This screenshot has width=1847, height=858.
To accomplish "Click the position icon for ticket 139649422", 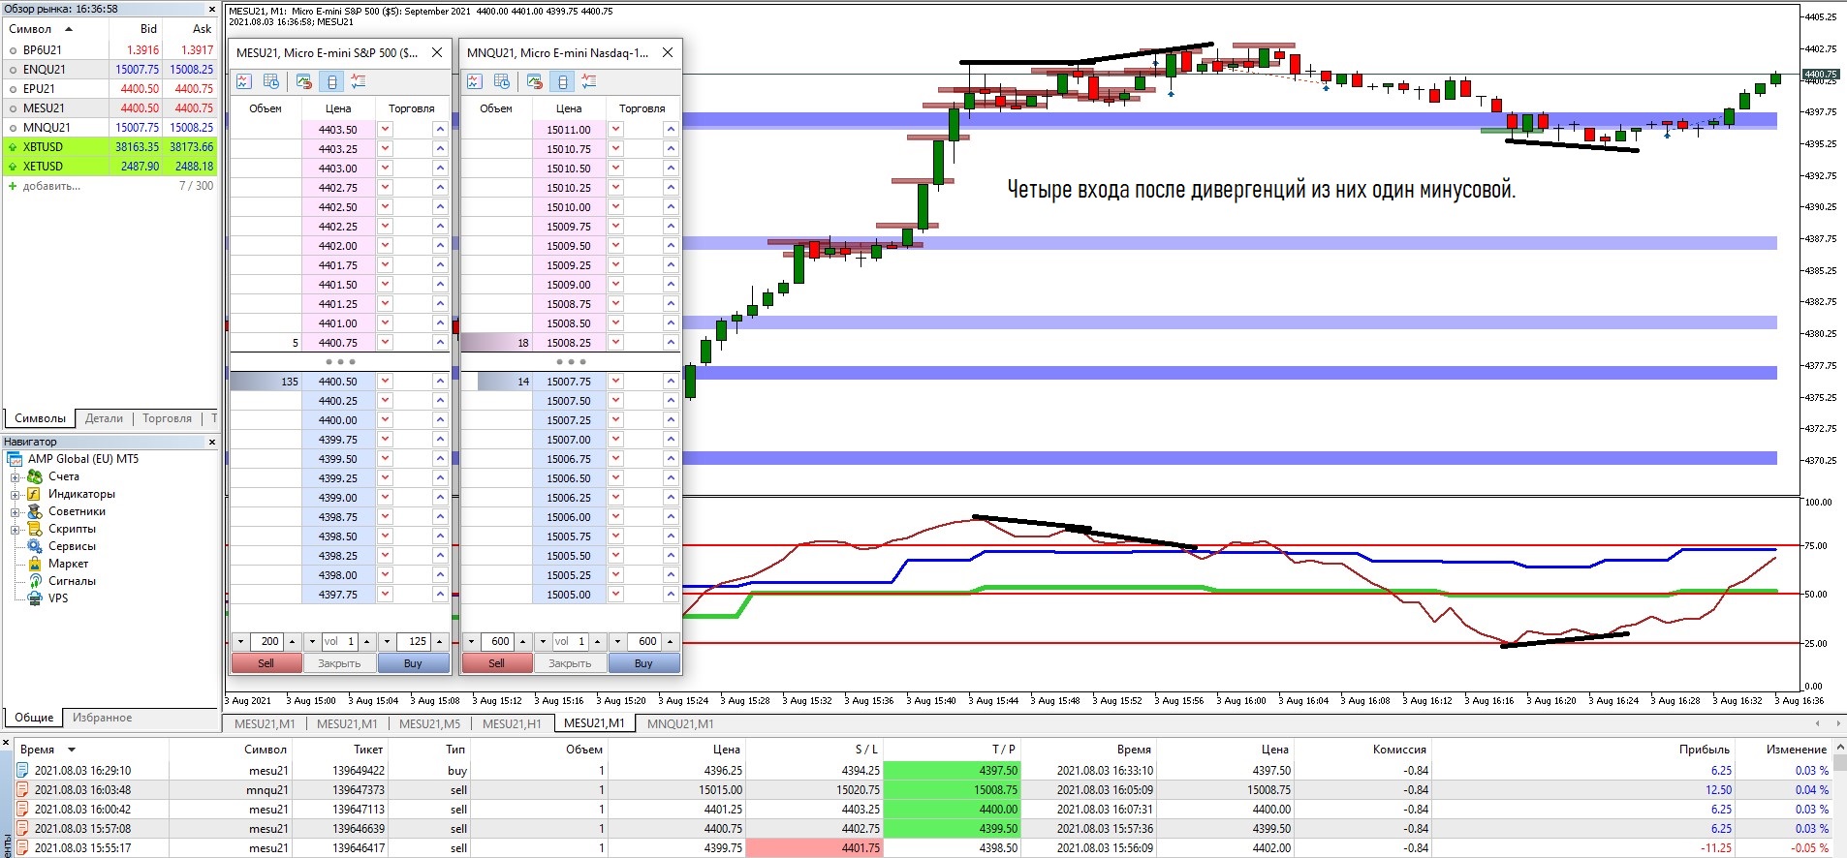I will tap(22, 771).
